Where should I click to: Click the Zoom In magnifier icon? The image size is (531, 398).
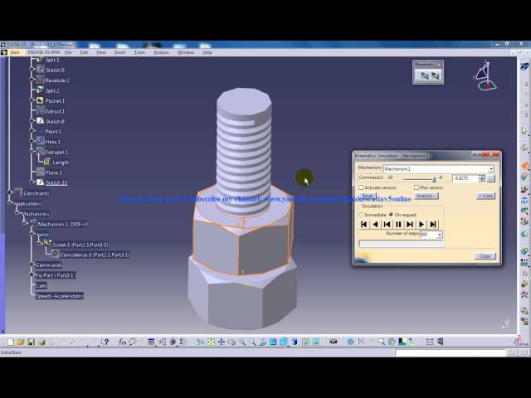click(241, 342)
